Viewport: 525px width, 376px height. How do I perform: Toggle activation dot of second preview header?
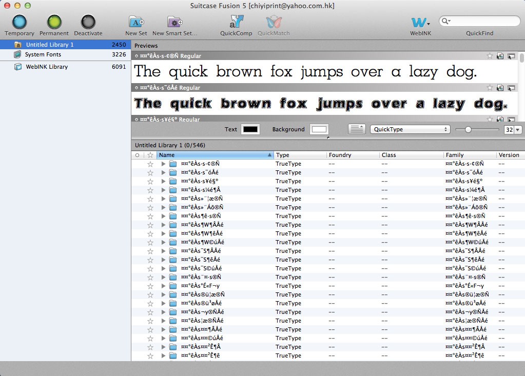tap(137, 88)
